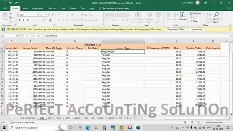Switch to the Insert tab

click(25, 8)
